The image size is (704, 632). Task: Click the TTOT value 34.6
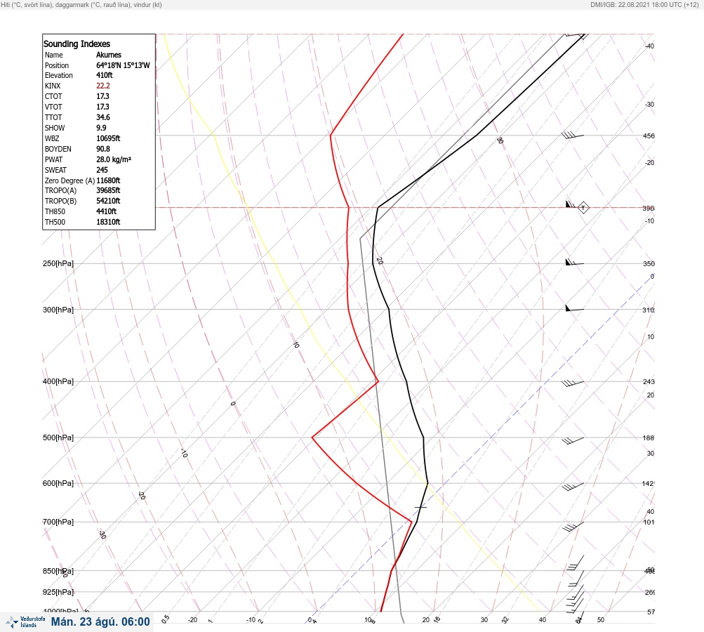[x=102, y=117]
